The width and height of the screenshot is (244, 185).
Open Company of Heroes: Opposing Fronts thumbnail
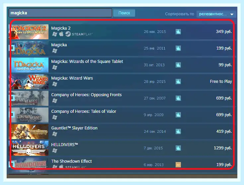click(x=29, y=98)
